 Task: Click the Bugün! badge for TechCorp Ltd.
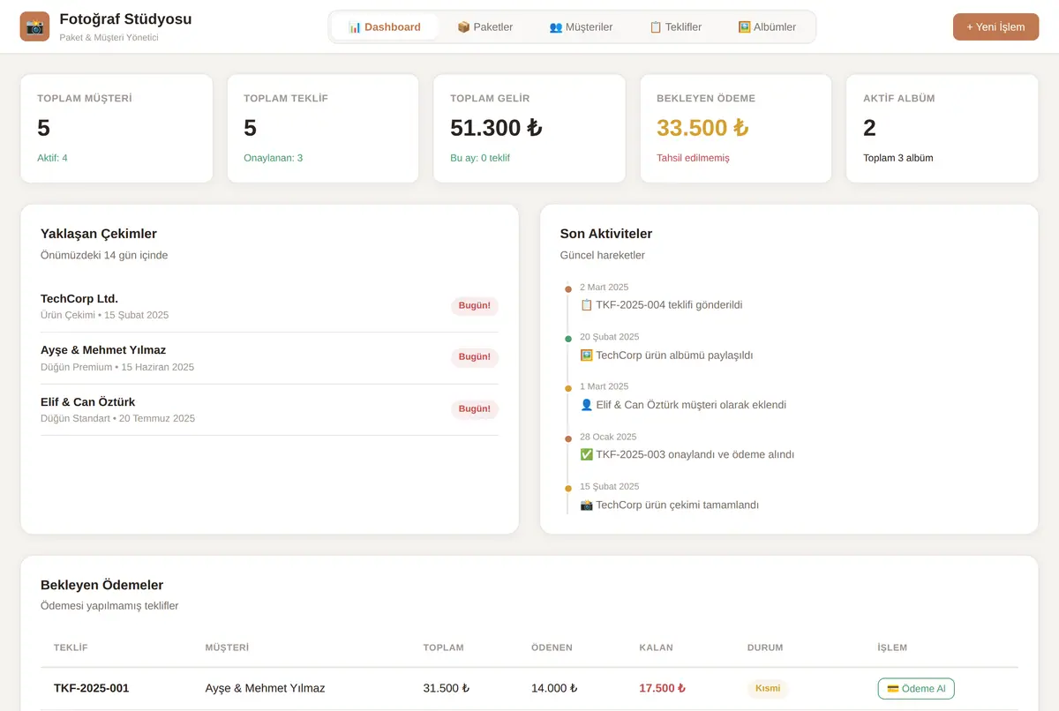pyautogui.click(x=475, y=306)
